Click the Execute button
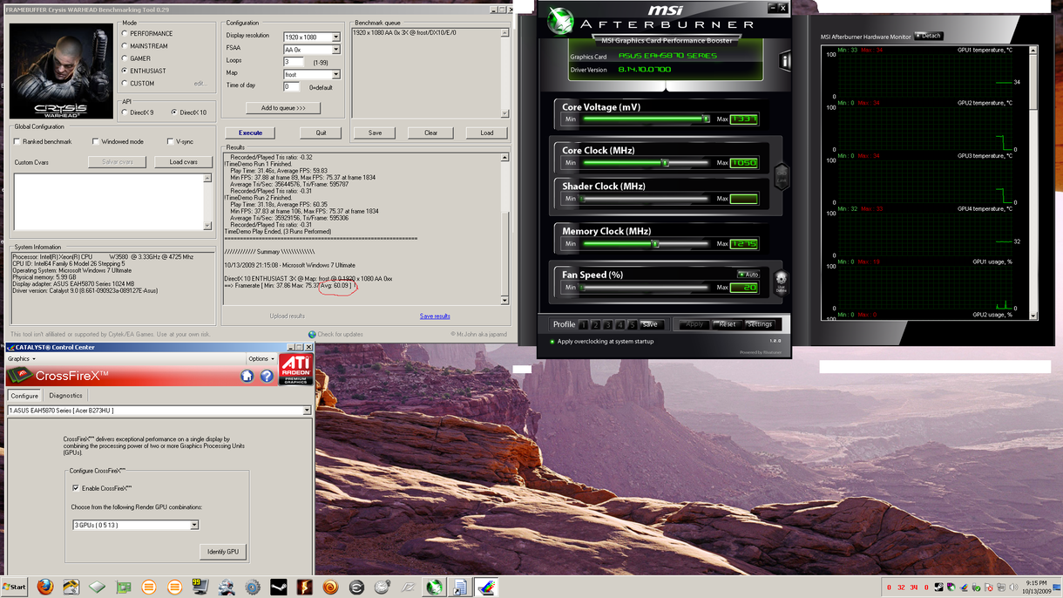 click(250, 133)
